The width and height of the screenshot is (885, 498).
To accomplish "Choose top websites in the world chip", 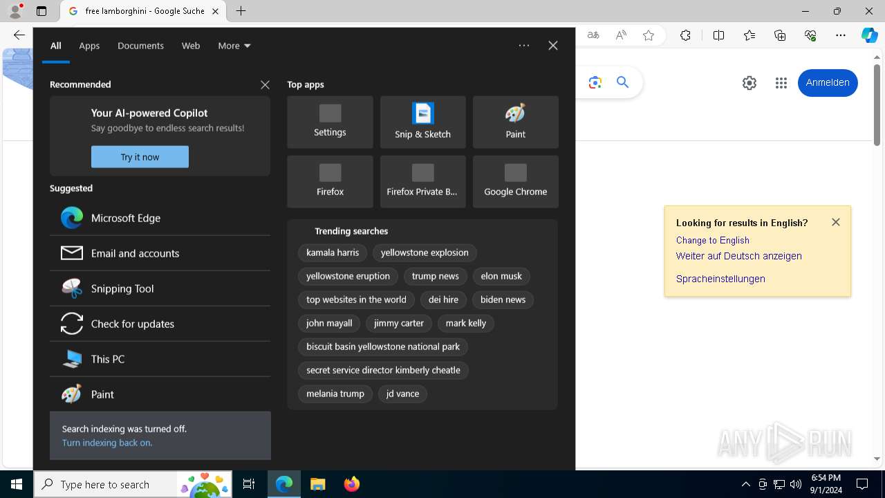I will 356,299.
